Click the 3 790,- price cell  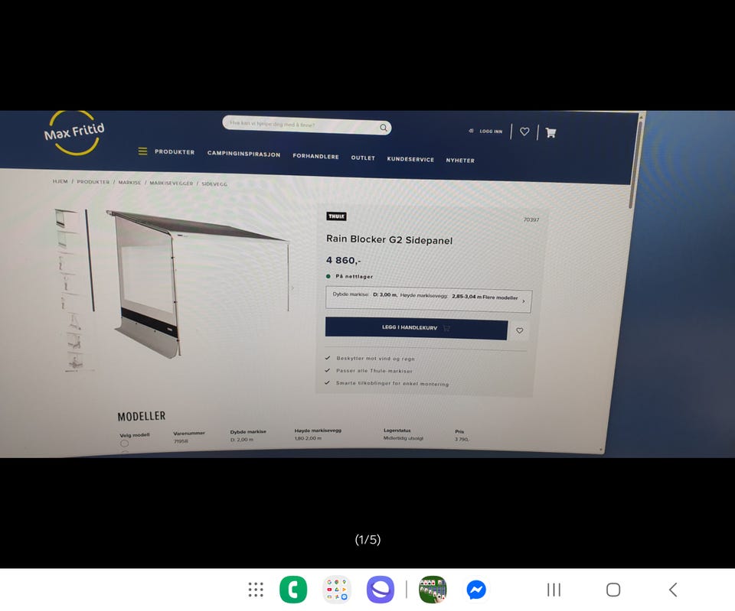[x=462, y=439]
